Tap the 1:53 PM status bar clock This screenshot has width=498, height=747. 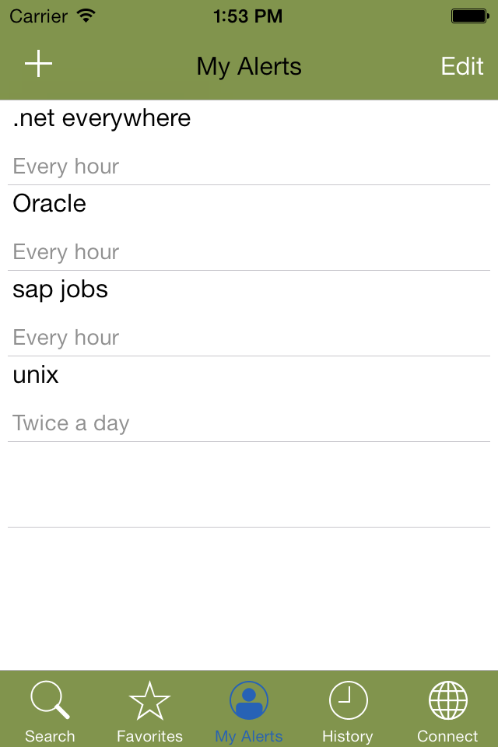coord(247,16)
